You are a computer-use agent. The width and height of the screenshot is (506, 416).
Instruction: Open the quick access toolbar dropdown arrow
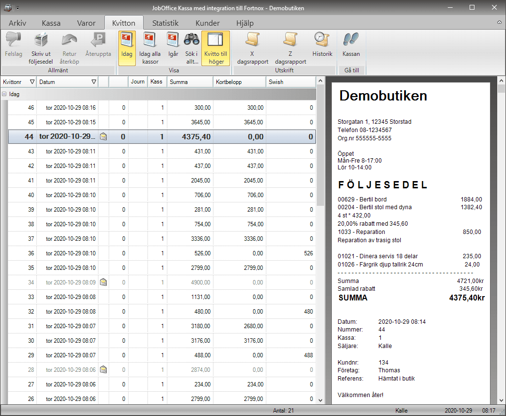pyautogui.click(x=18, y=8)
